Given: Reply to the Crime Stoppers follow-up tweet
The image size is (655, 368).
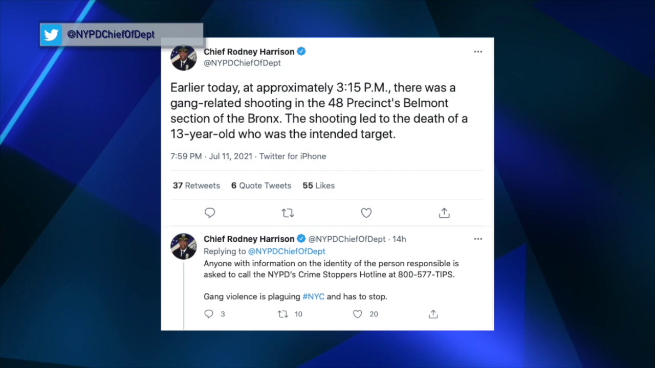Looking at the screenshot, I should 209,314.
